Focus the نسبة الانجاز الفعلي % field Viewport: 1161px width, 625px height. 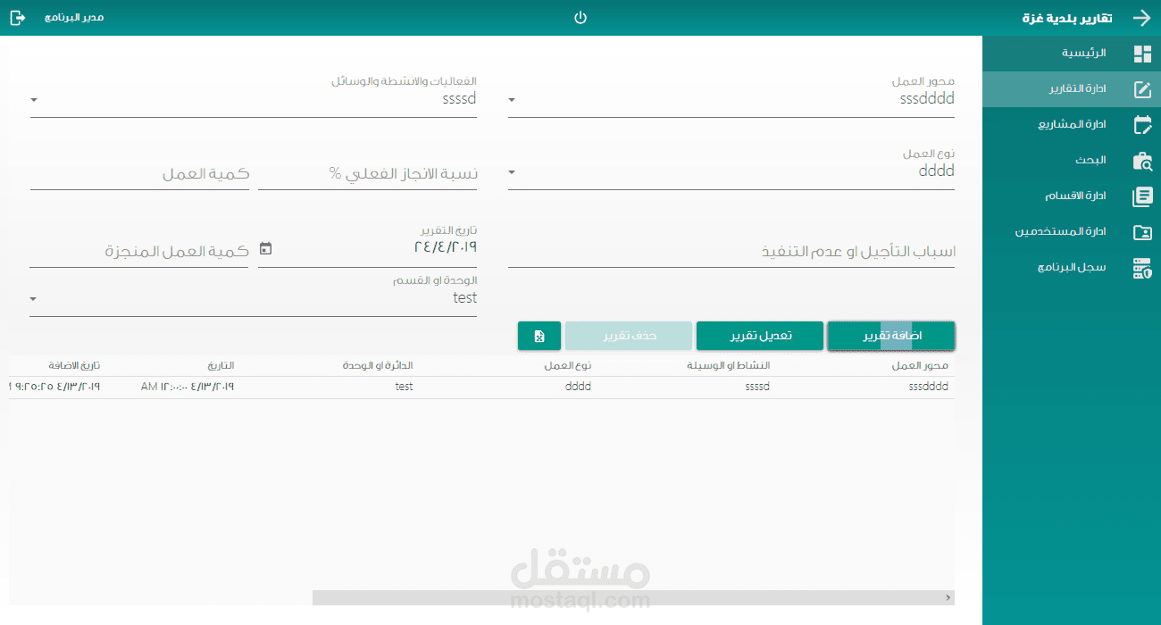(x=368, y=174)
